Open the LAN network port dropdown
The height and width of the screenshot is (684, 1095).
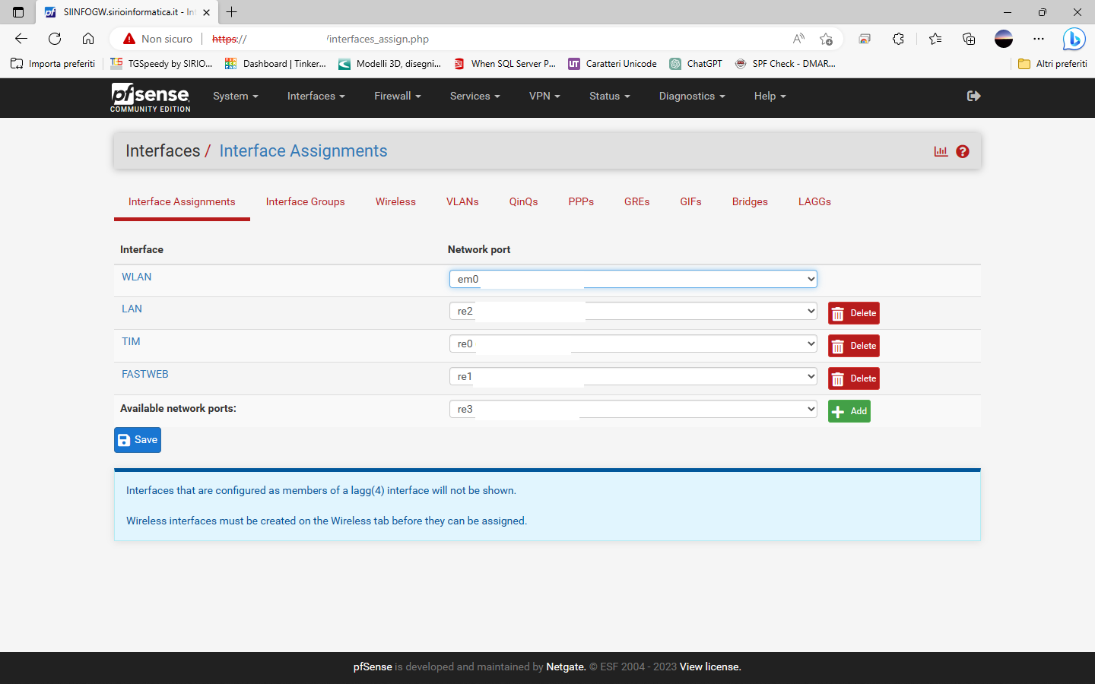[x=633, y=311]
